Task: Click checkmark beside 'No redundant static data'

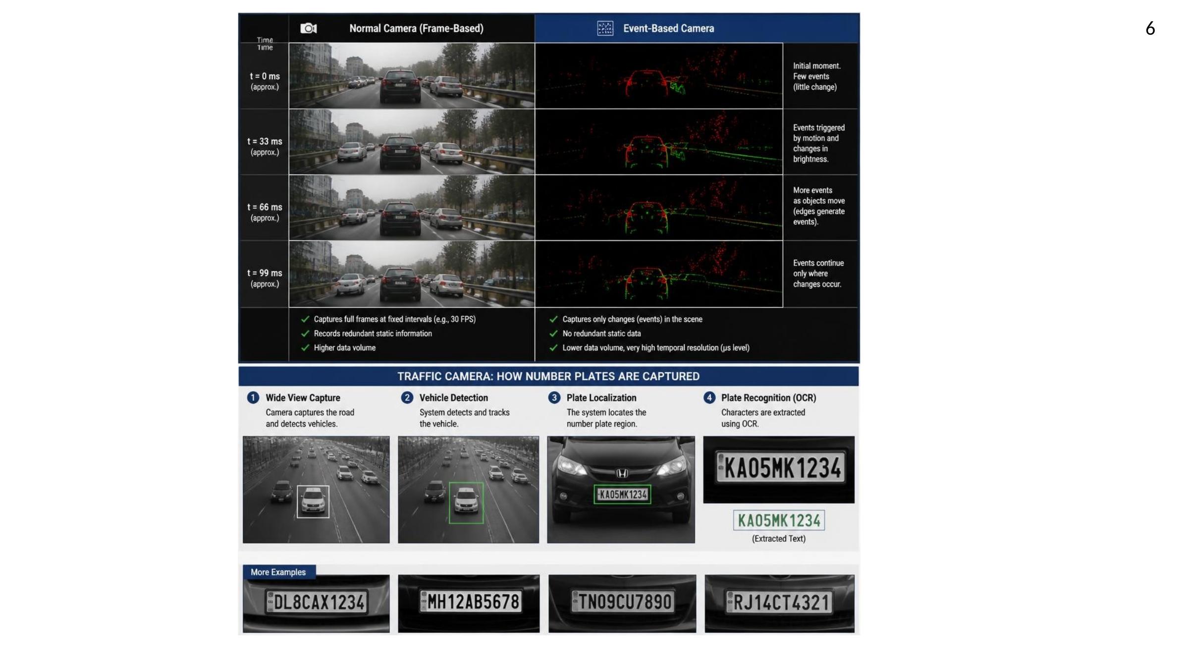Action: (x=553, y=334)
